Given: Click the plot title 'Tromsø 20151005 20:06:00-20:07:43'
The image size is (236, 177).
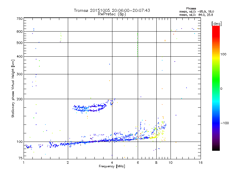Looking at the screenshot, I should point(112,10).
